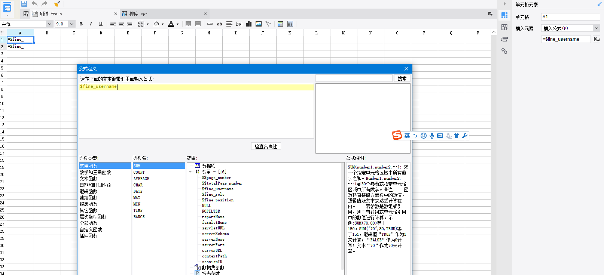This screenshot has height=275, width=604.
Task: Open the floating element panel icon
Action: [504, 39]
